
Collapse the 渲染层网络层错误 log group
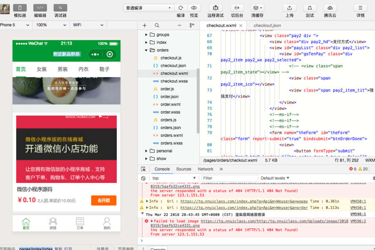coord(142,214)
